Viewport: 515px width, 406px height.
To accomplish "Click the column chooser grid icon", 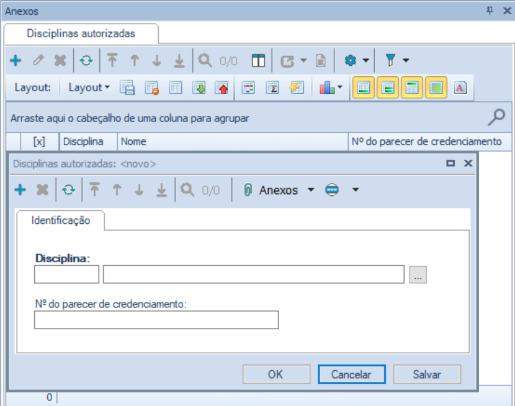I will [x=248, y=88].
